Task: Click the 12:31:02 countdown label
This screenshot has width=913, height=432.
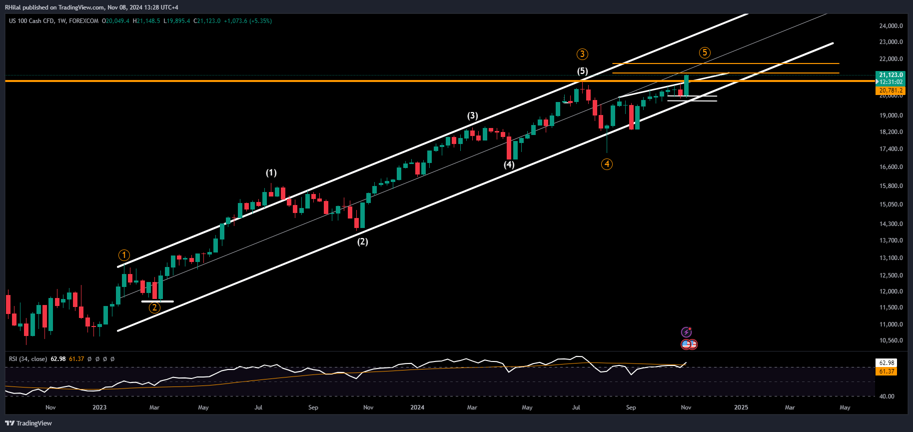Action: (x=891, y=81)
